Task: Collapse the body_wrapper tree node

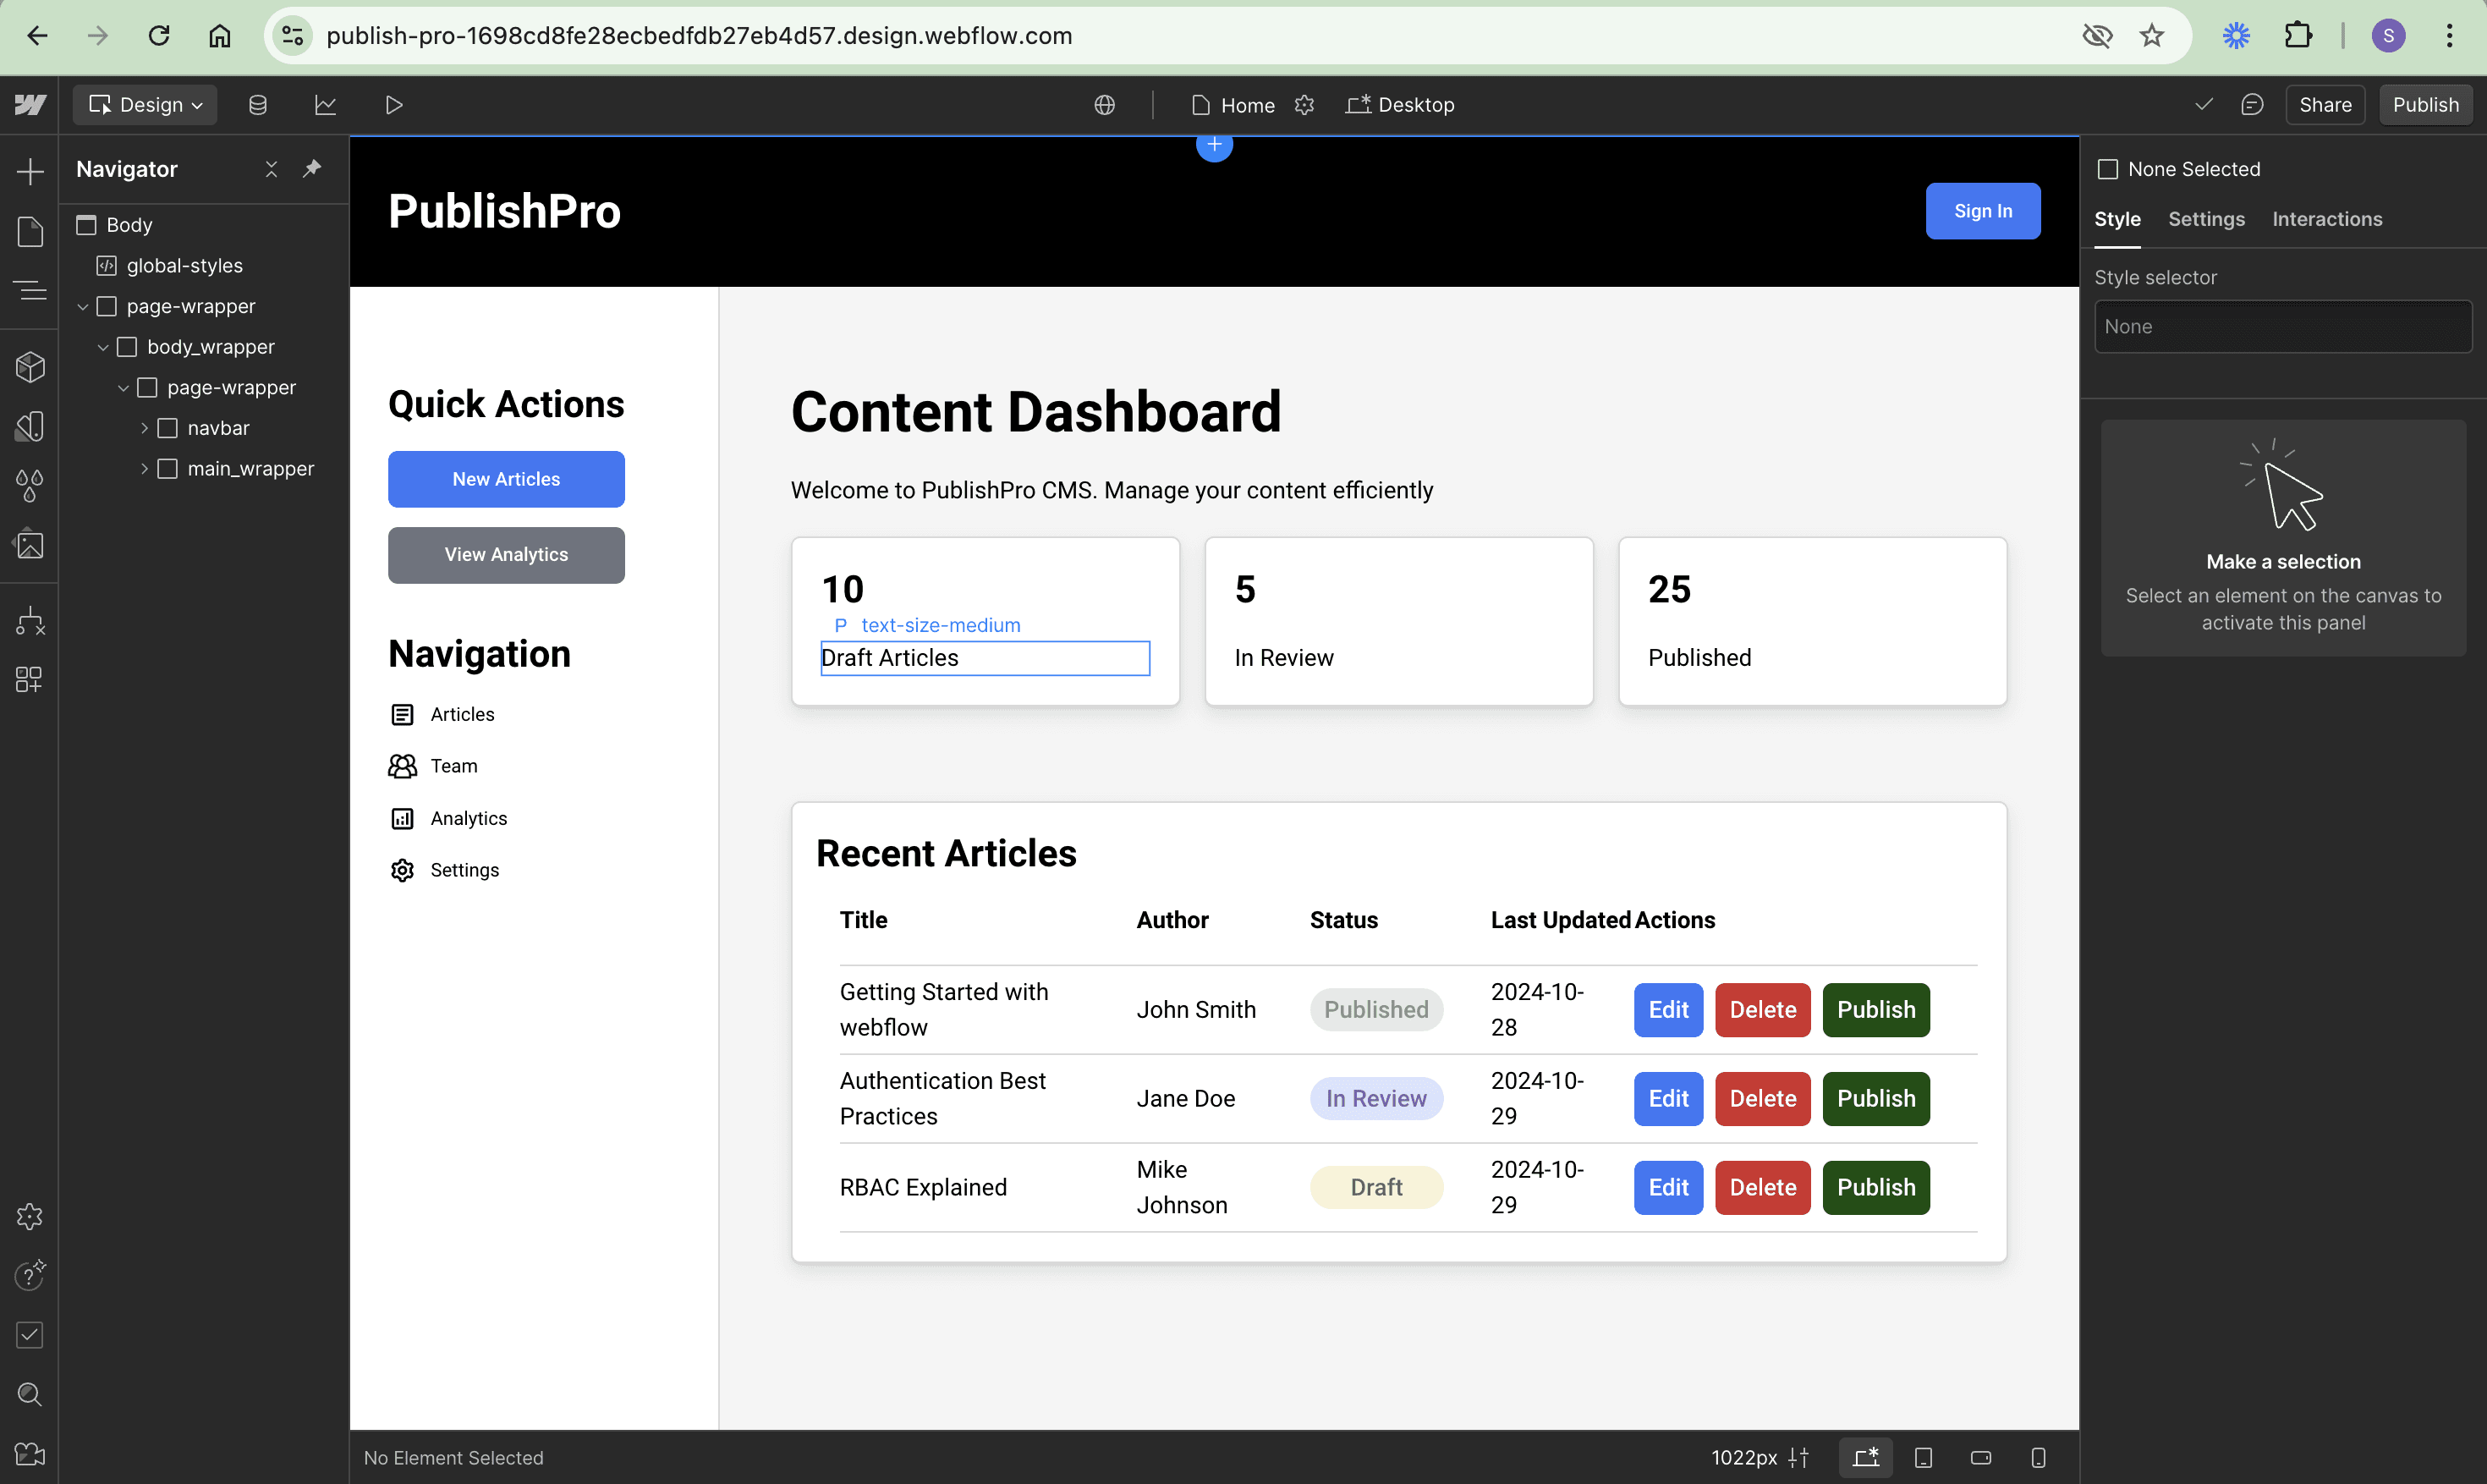Action: coord(103,347)
